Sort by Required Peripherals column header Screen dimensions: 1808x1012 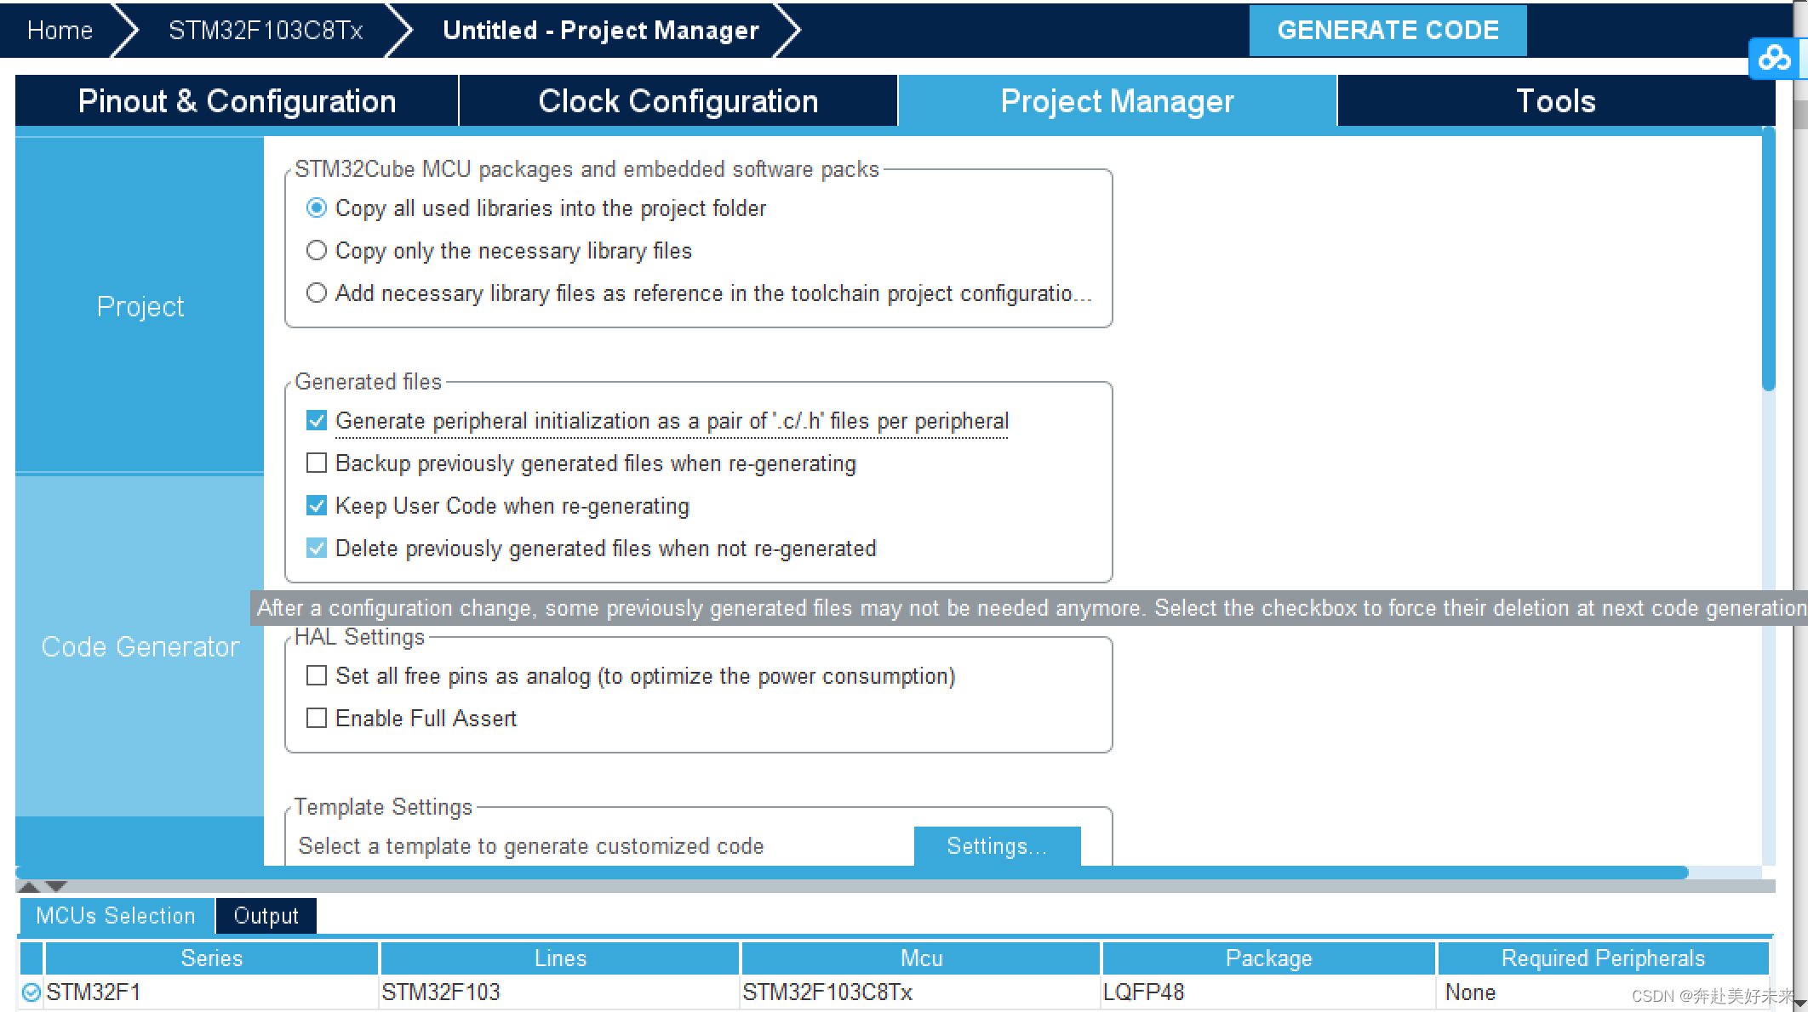[1603, 958]
